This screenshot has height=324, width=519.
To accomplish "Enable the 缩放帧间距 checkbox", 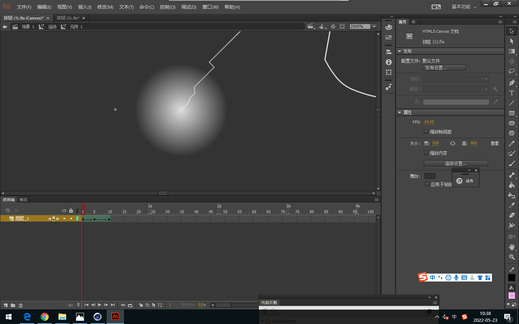I will tap(426, 132).
